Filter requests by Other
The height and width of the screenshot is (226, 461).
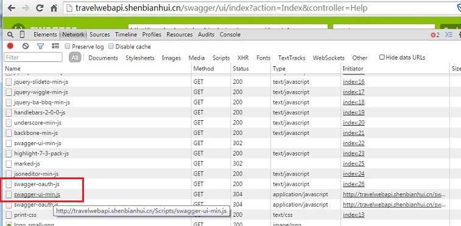pyautogui.click(x=360, y=58)
